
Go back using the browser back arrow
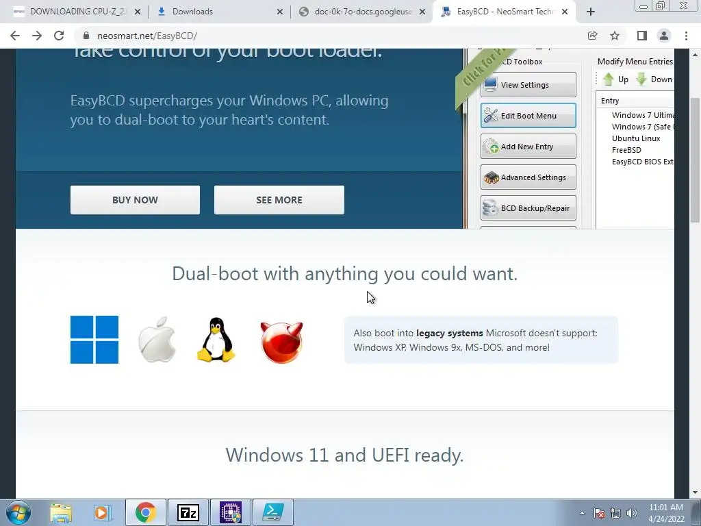click(x=15, y=36)
